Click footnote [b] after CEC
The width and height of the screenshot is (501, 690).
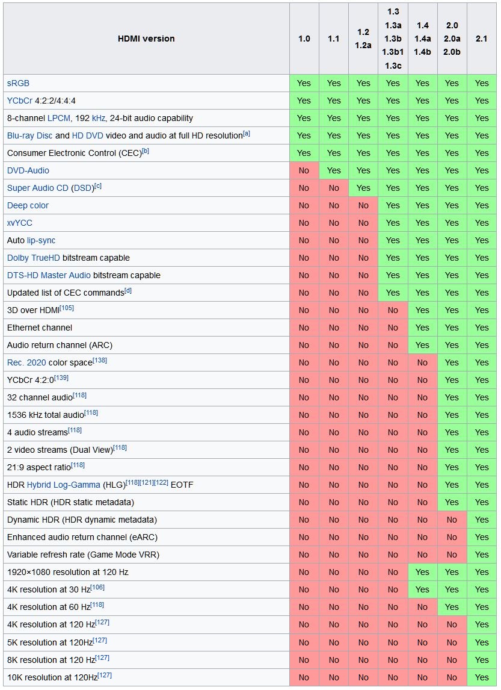pyautogui.click(x=146, y=151)
